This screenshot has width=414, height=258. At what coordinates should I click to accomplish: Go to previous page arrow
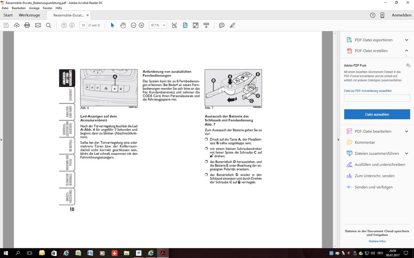pos(64,25)
